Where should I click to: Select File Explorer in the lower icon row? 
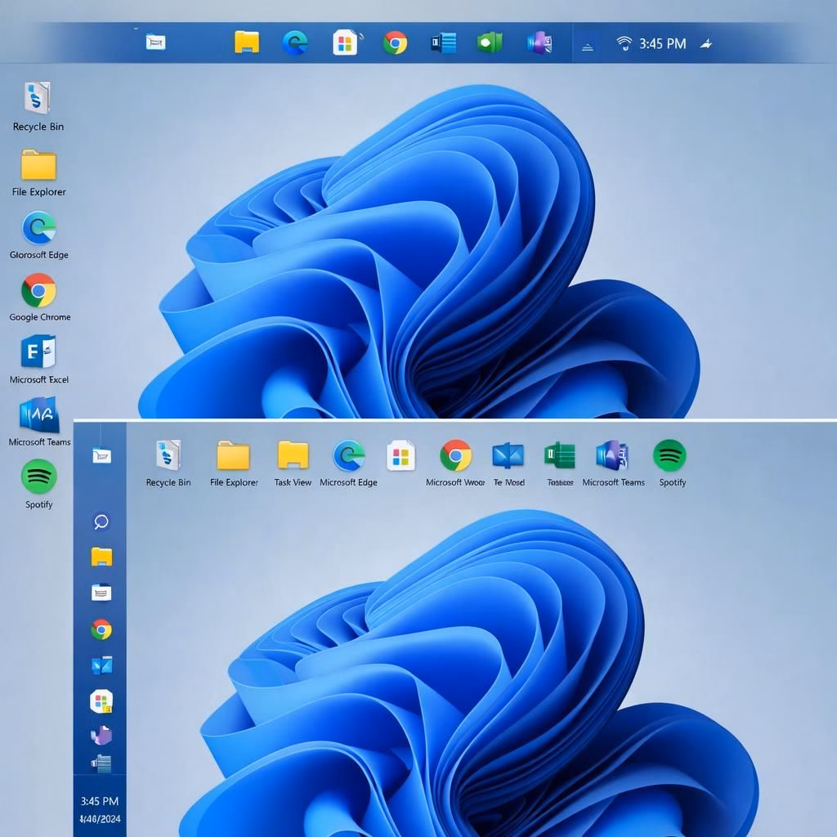(x=234, y=463)
